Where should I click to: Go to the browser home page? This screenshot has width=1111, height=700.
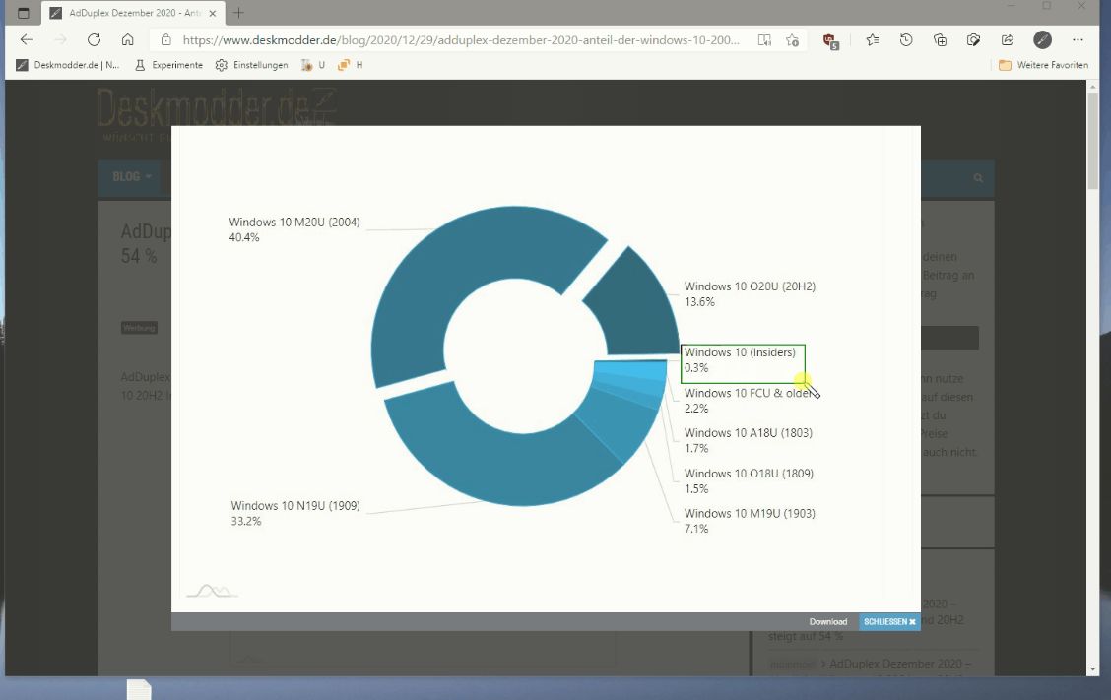127,39
